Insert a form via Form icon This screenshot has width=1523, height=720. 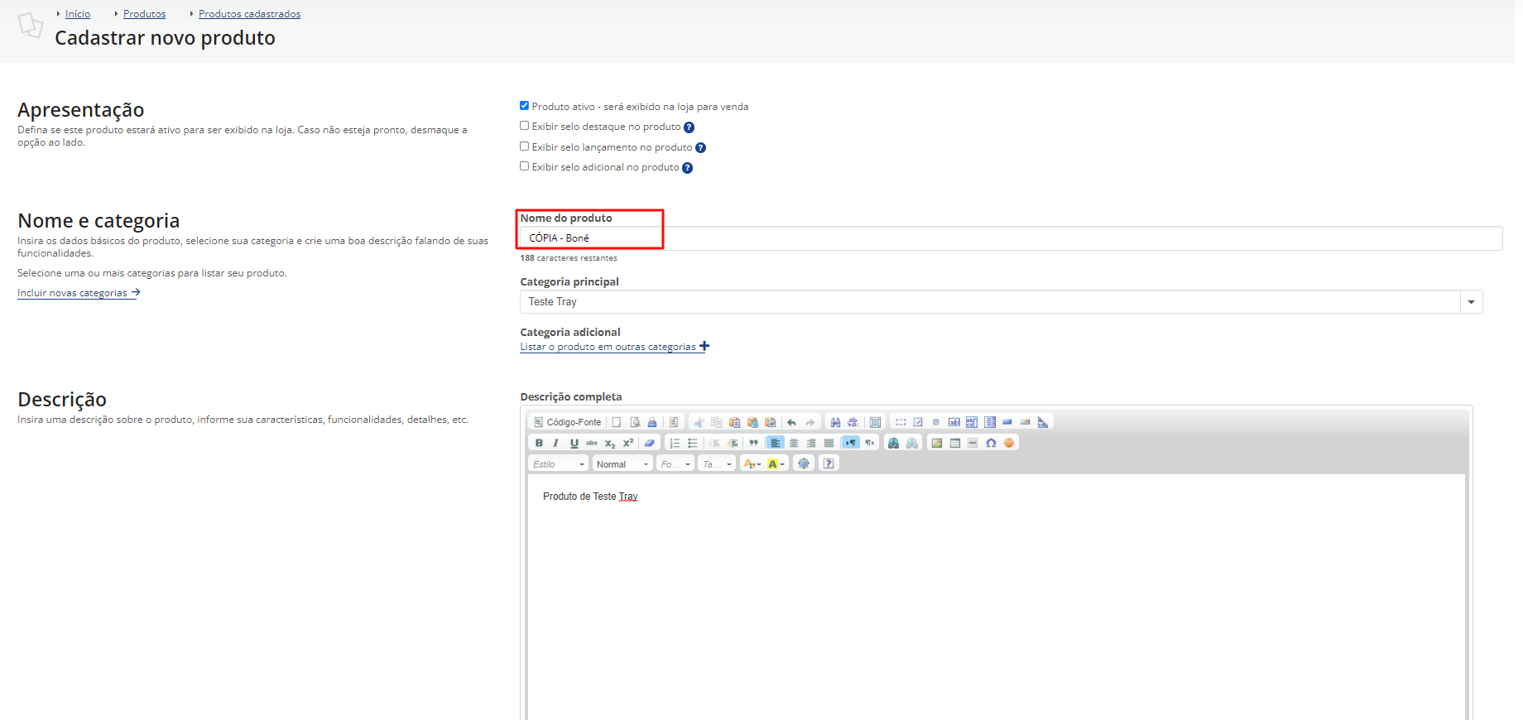coord(901,422)
